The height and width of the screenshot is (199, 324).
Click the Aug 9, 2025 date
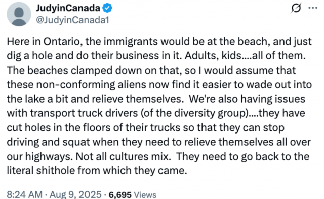(75, 194)
